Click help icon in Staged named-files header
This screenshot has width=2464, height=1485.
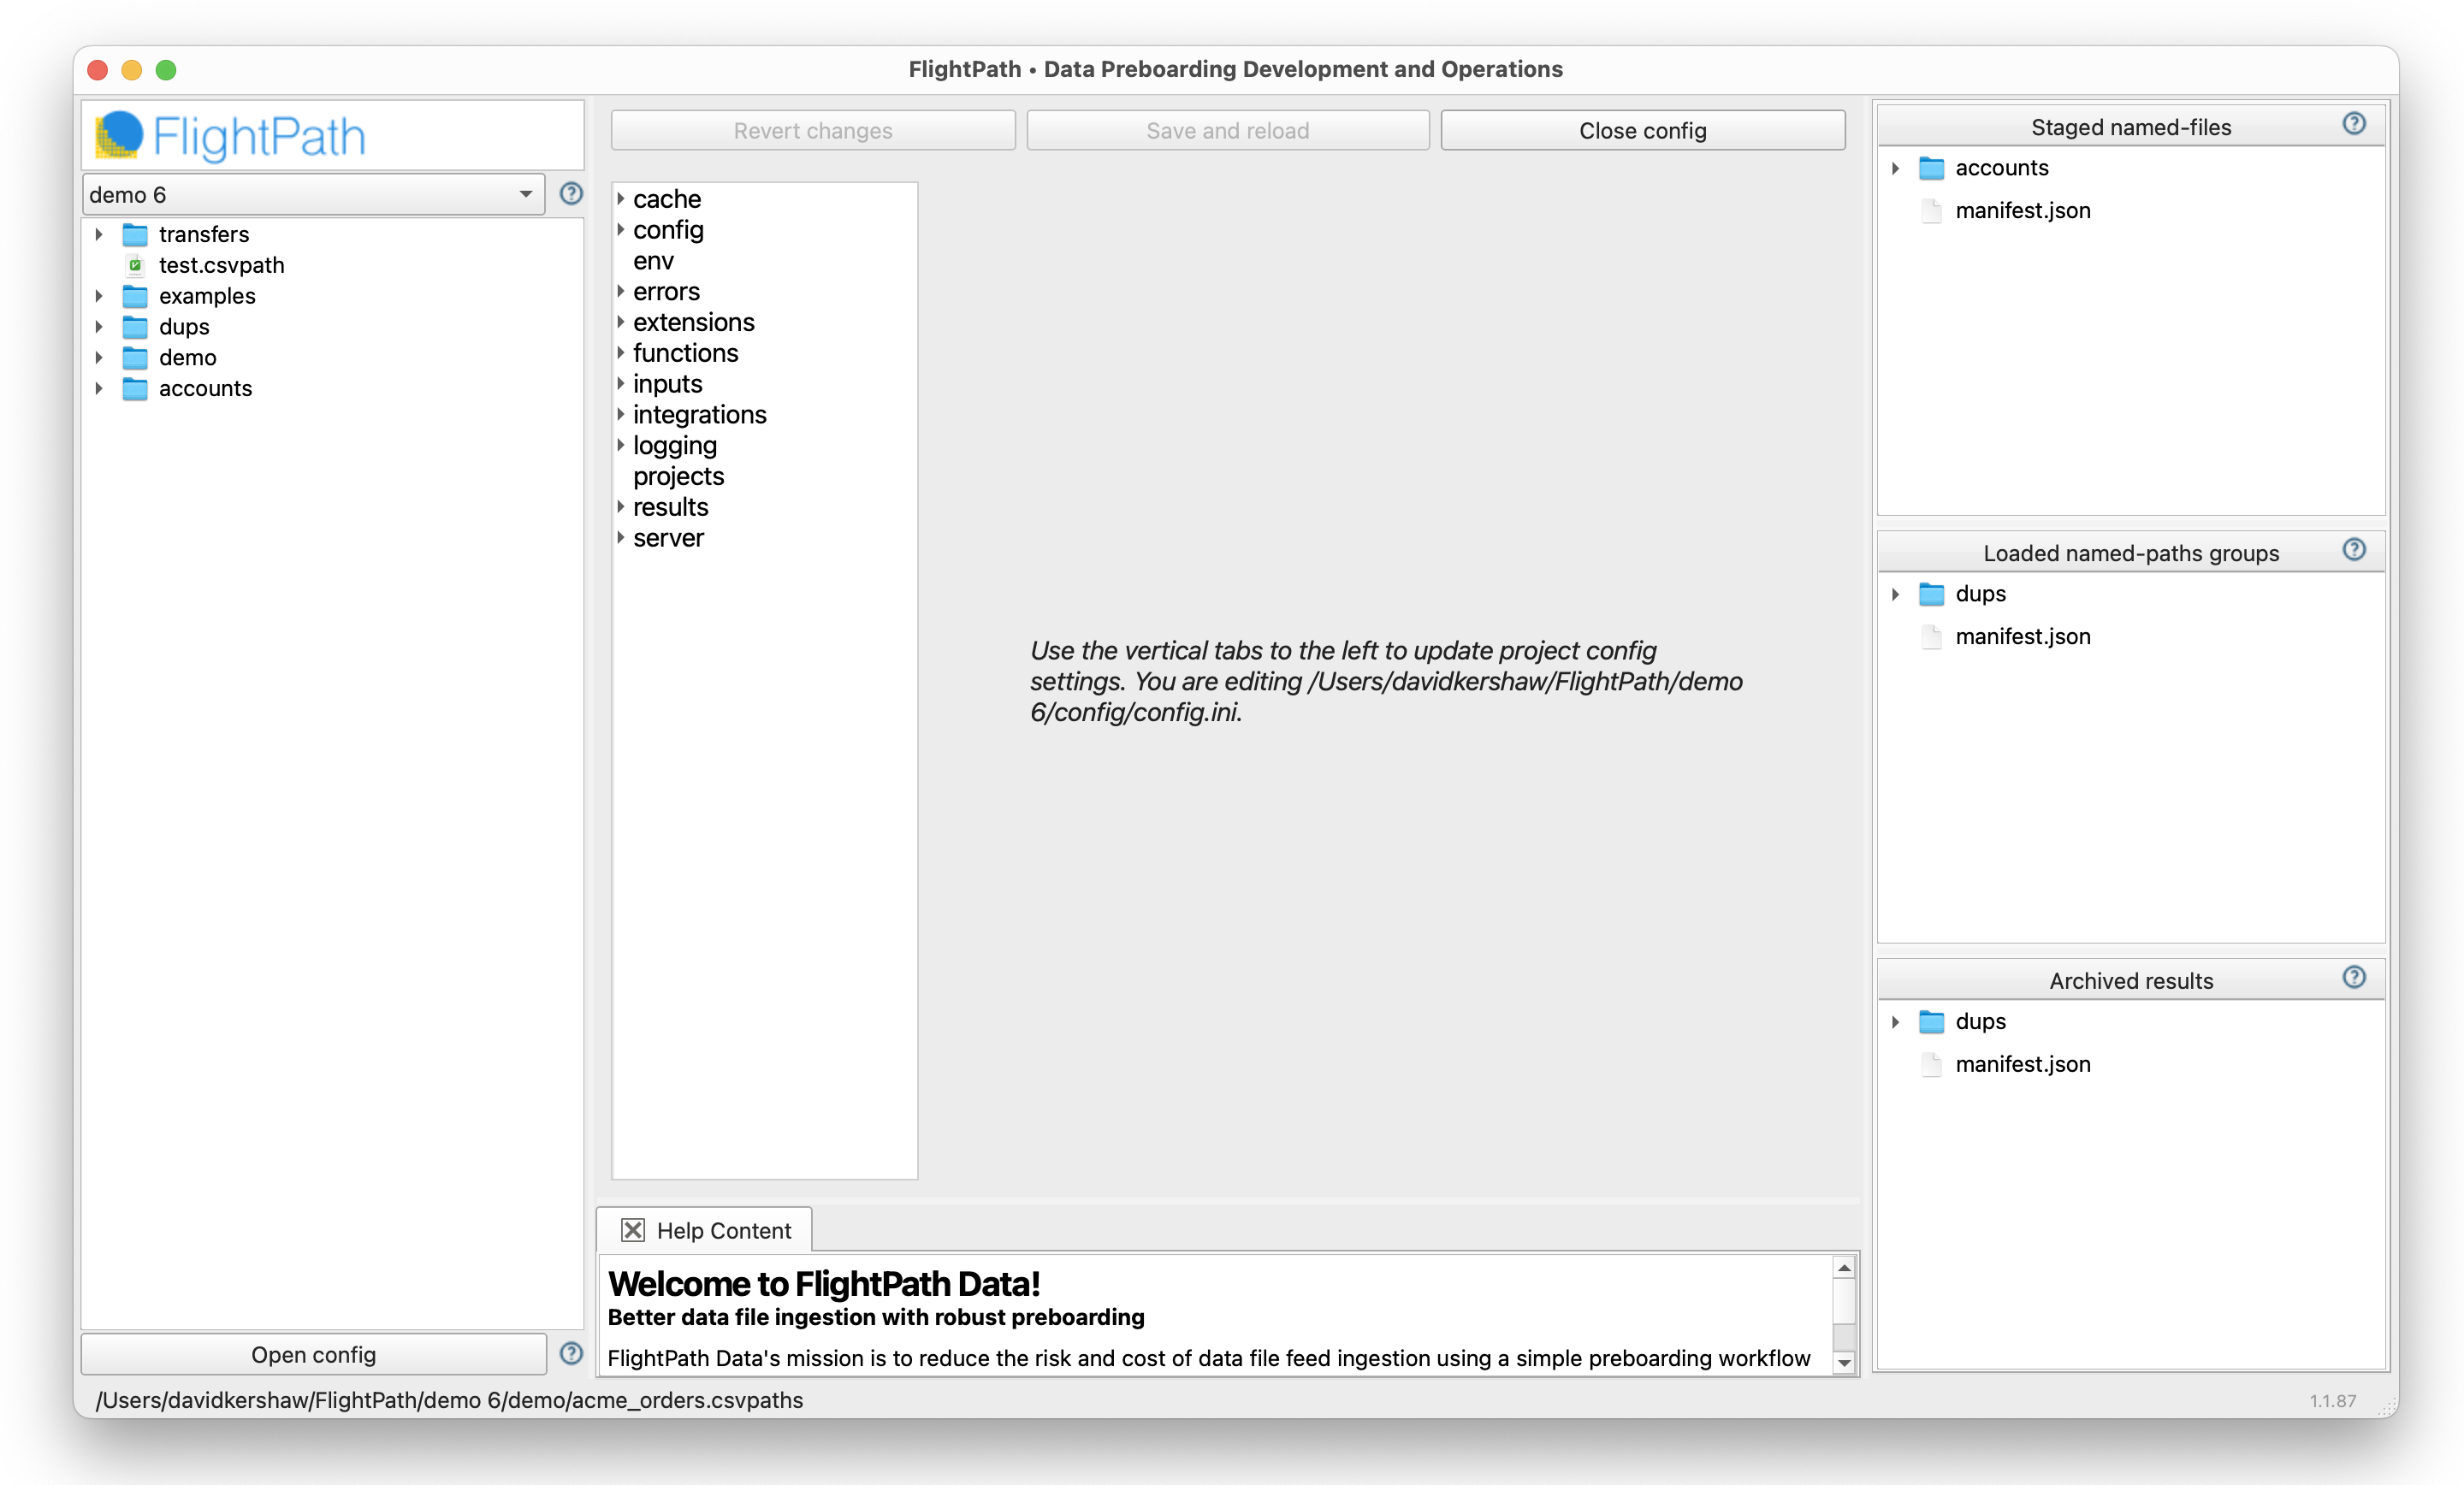2354,124
